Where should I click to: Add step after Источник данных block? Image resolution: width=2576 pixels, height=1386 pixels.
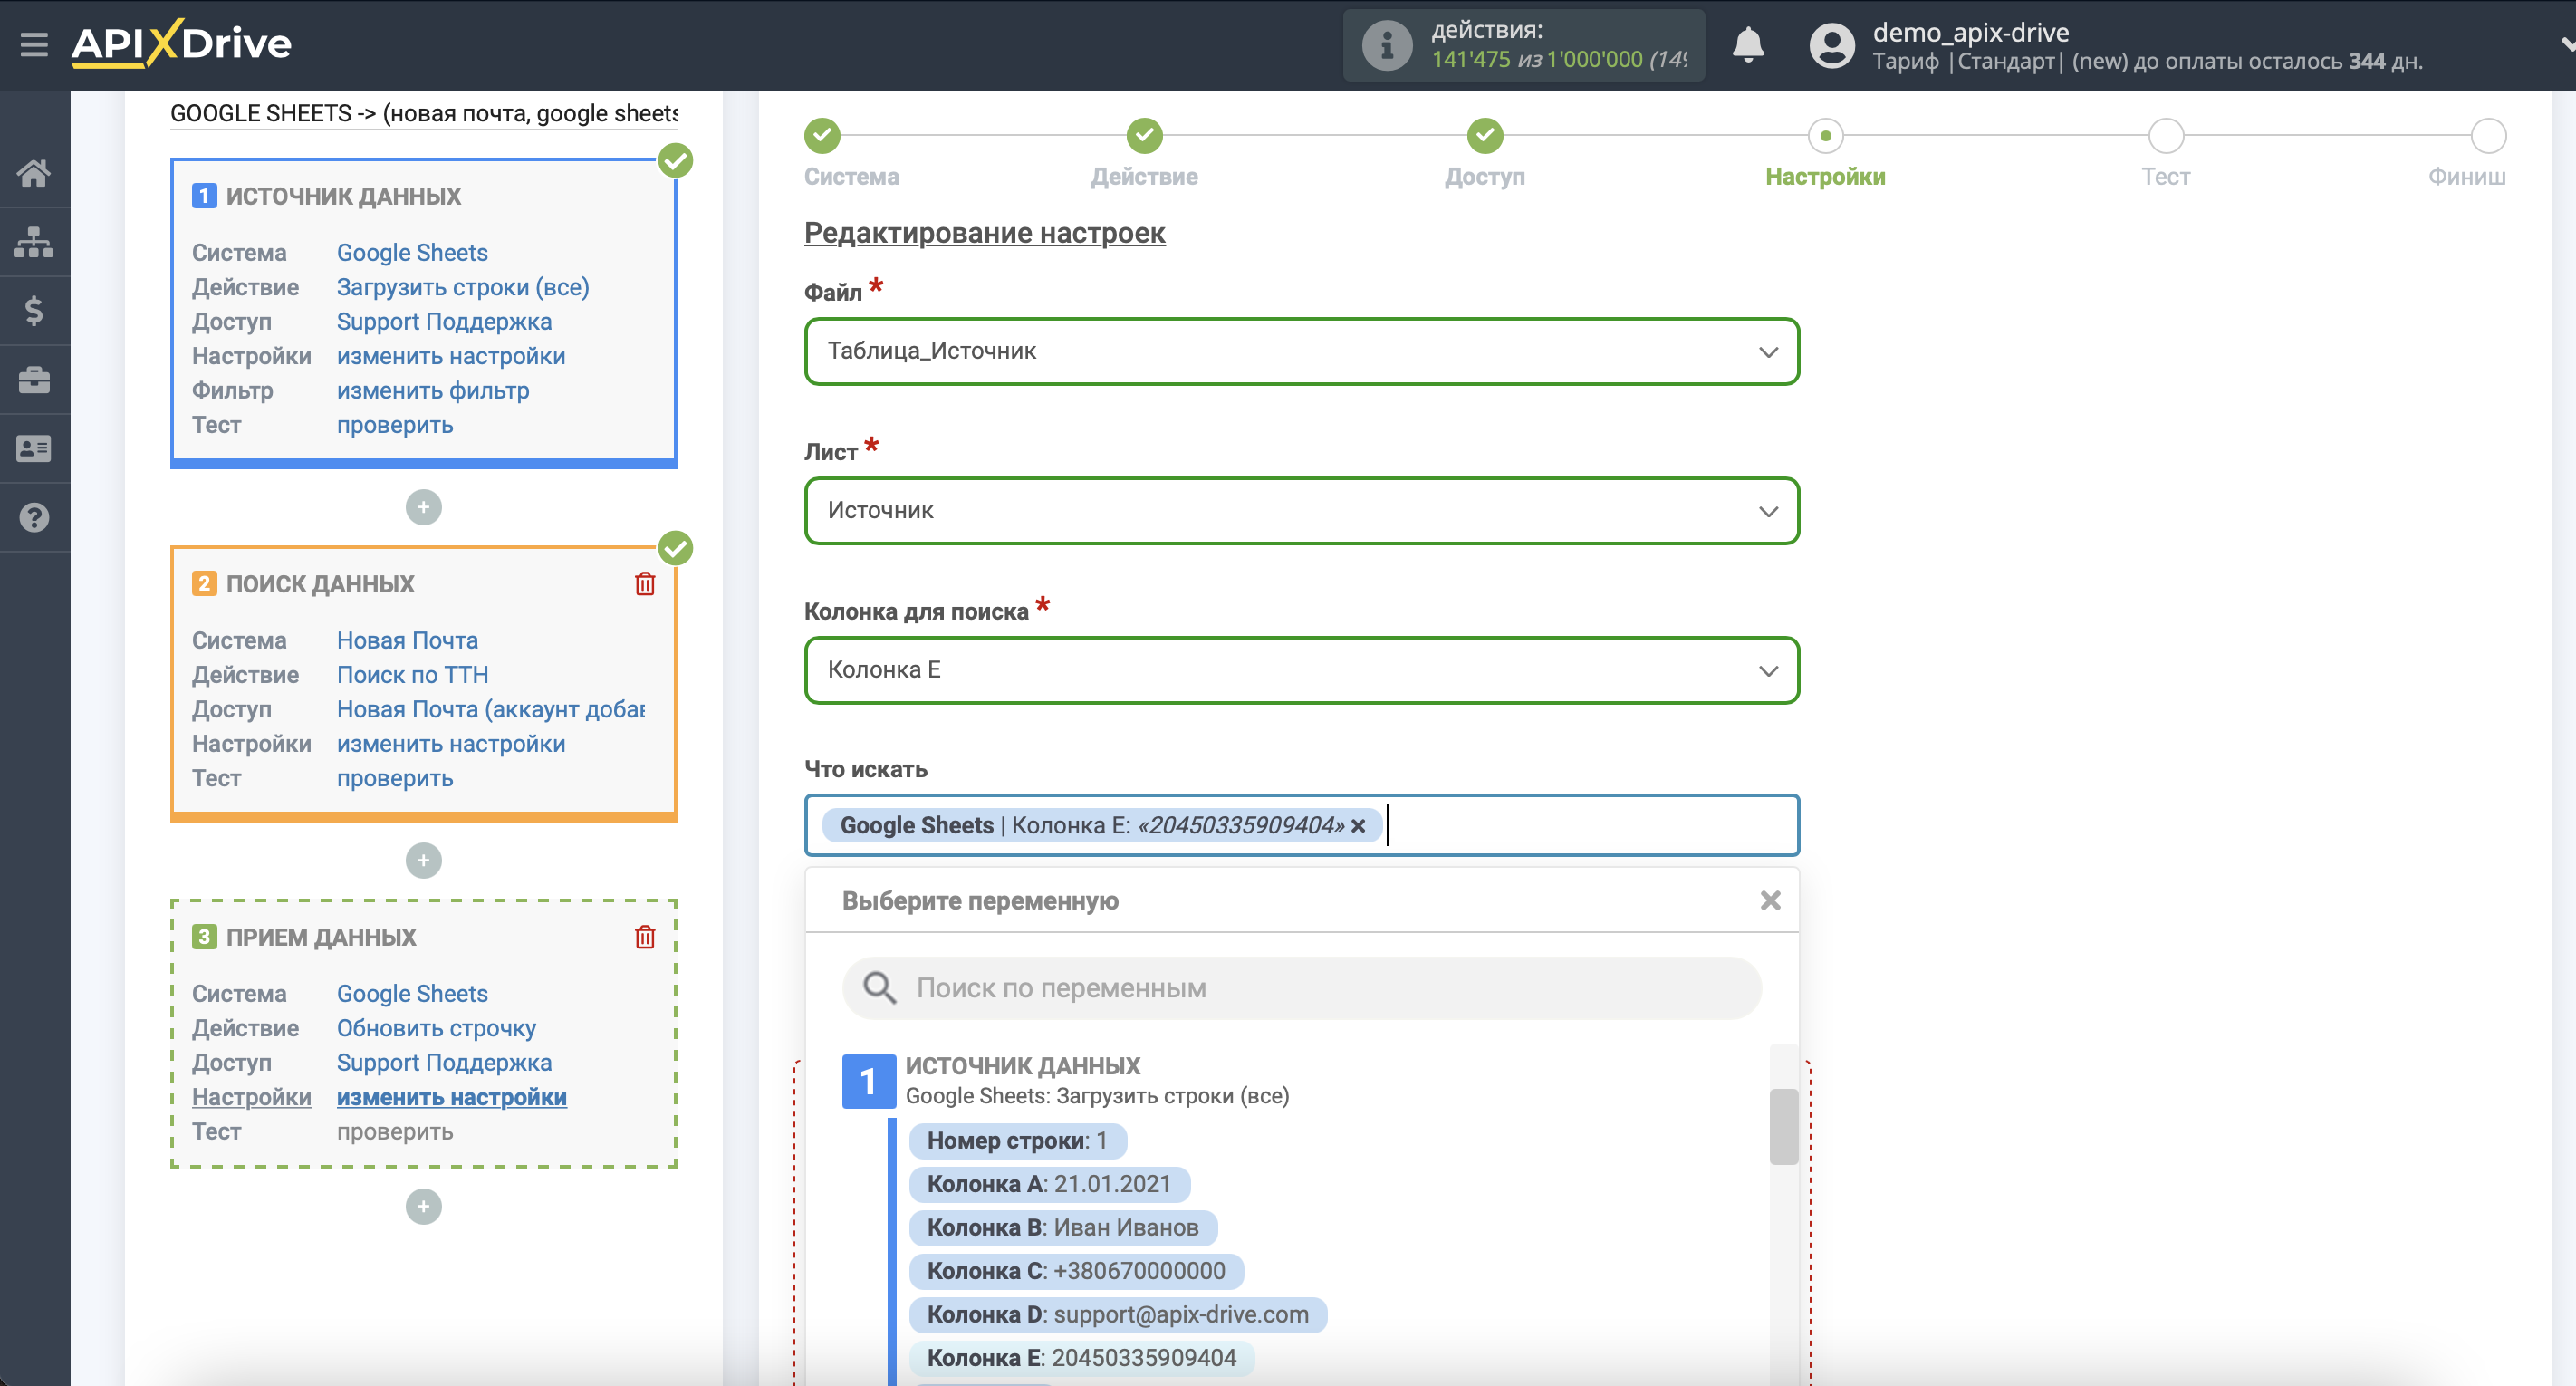coord(423,507)
